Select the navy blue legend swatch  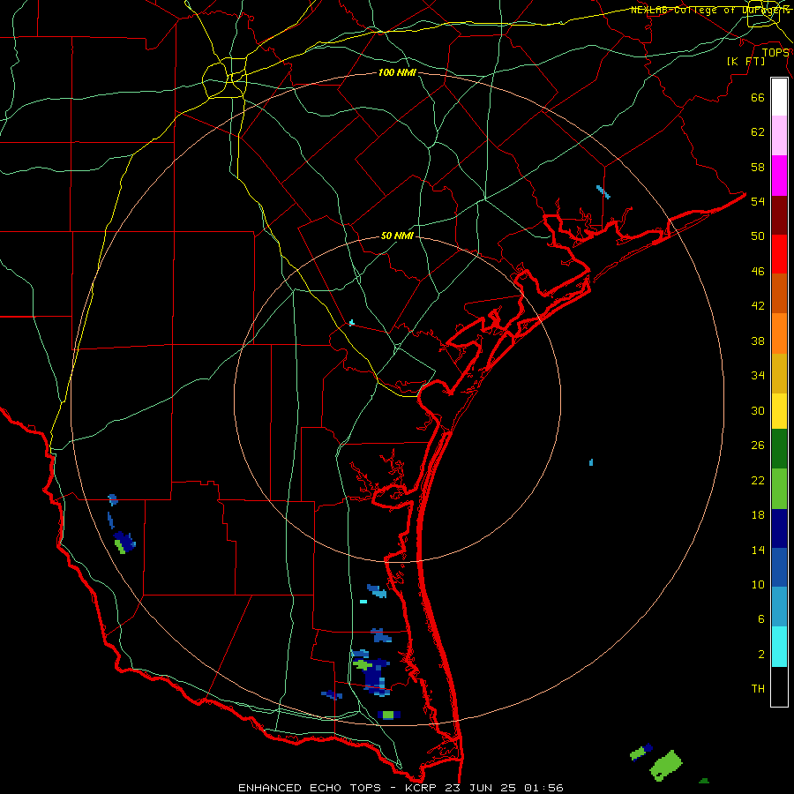coord(779,528)
